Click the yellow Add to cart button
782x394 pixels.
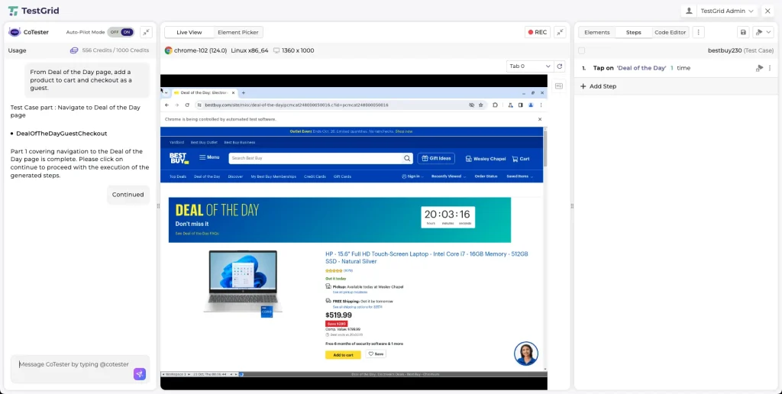343,354
